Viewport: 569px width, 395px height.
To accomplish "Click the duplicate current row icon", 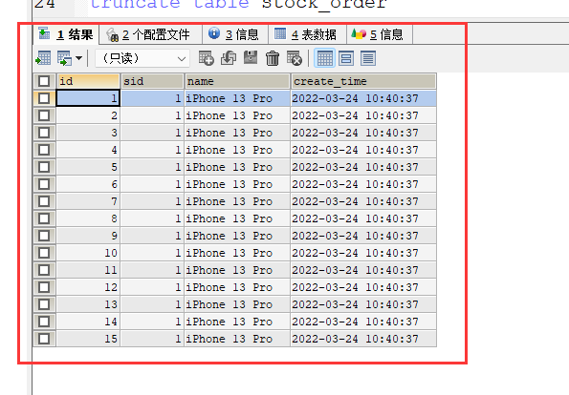I will 229,58.
